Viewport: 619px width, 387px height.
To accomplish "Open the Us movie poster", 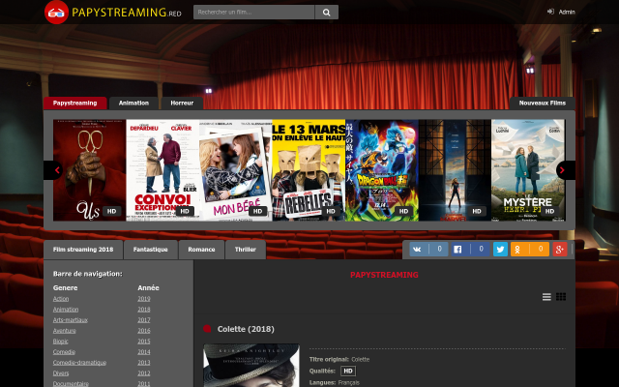I will [x=90, y=170].
